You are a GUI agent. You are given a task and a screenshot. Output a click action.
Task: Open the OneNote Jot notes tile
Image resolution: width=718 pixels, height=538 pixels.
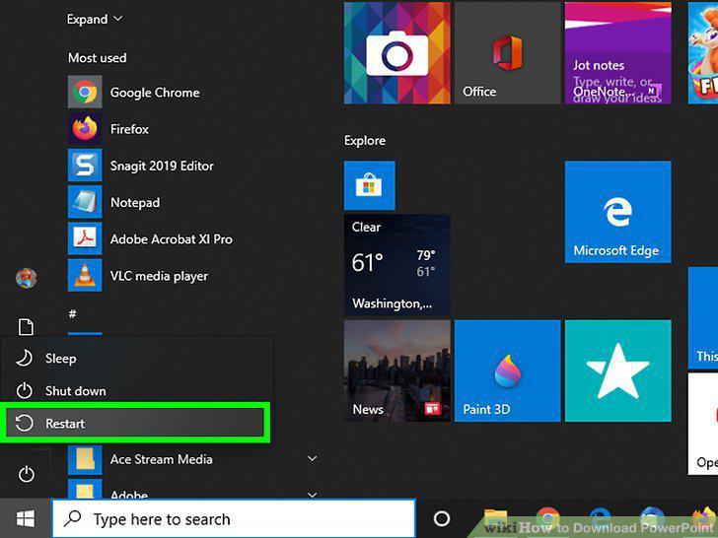[x=617, y=52]
